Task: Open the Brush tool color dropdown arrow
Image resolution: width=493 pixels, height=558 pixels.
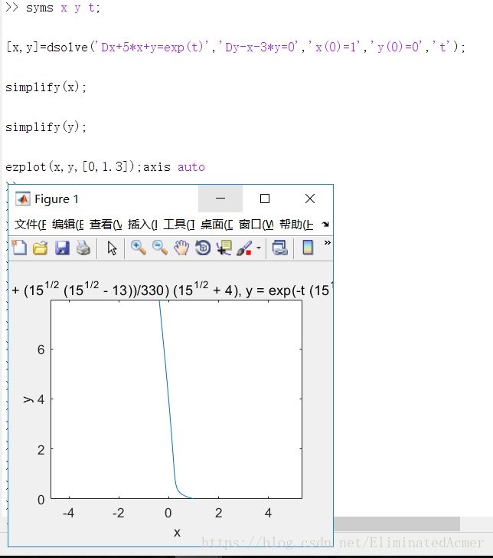Action: coord(259,248)
